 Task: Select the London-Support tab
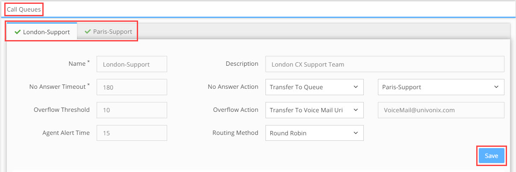tap(42, 32)
